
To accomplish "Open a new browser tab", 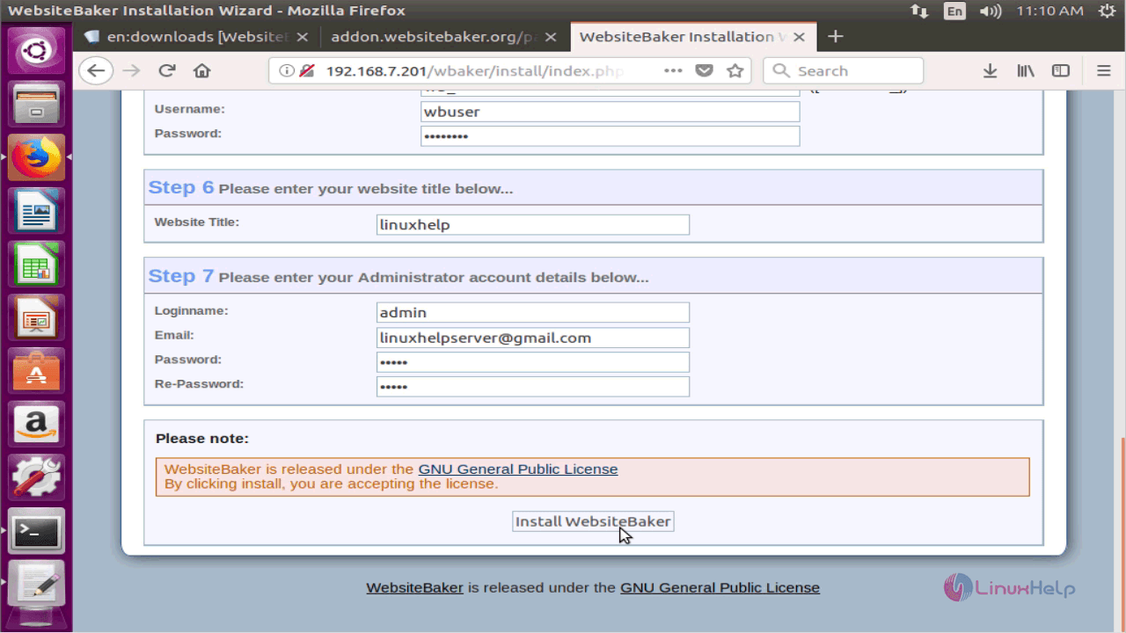I will [x=836, y=36].
